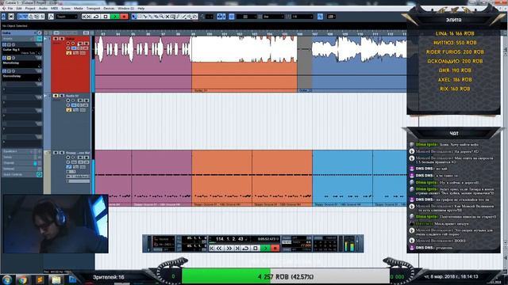Click the transport position display 114.1.2.43
The image size is (508, 285).
click(229, 239)
